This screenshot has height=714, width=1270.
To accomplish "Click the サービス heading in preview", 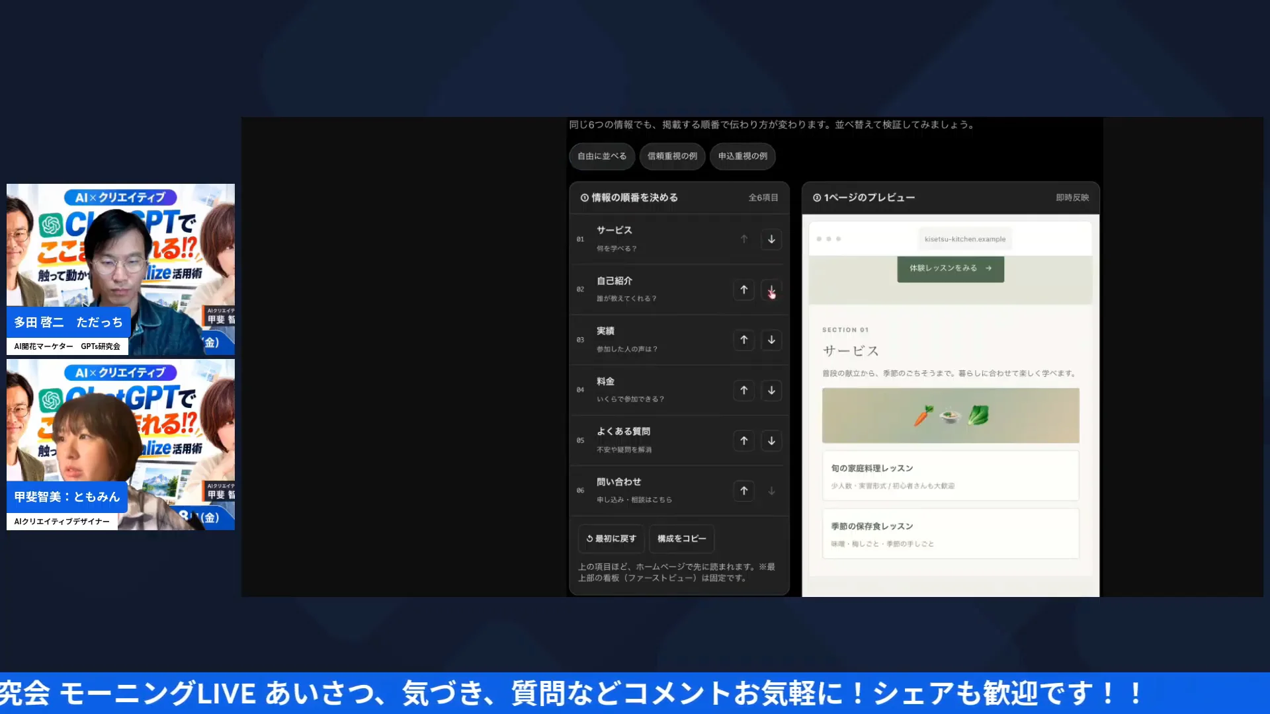I will point(851,351).
